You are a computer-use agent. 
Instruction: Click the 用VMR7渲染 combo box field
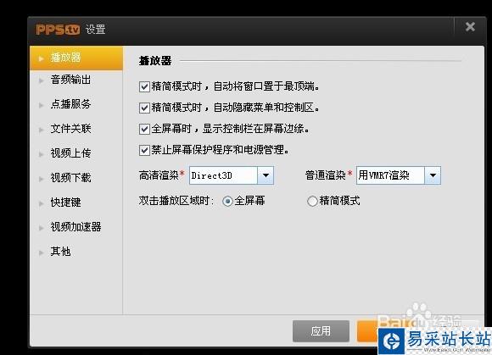pyautogui.click(x=399, y=175)
